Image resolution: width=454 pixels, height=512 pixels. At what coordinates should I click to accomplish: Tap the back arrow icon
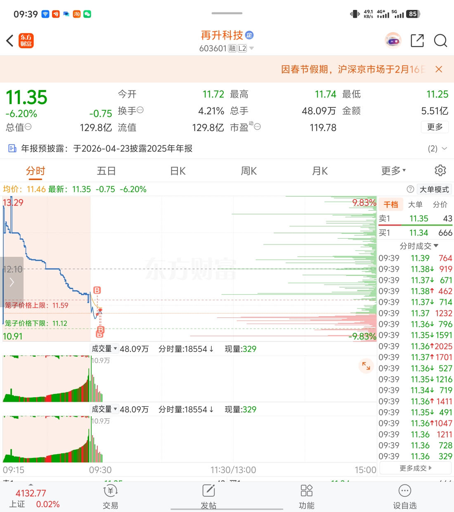pos(10,41)
